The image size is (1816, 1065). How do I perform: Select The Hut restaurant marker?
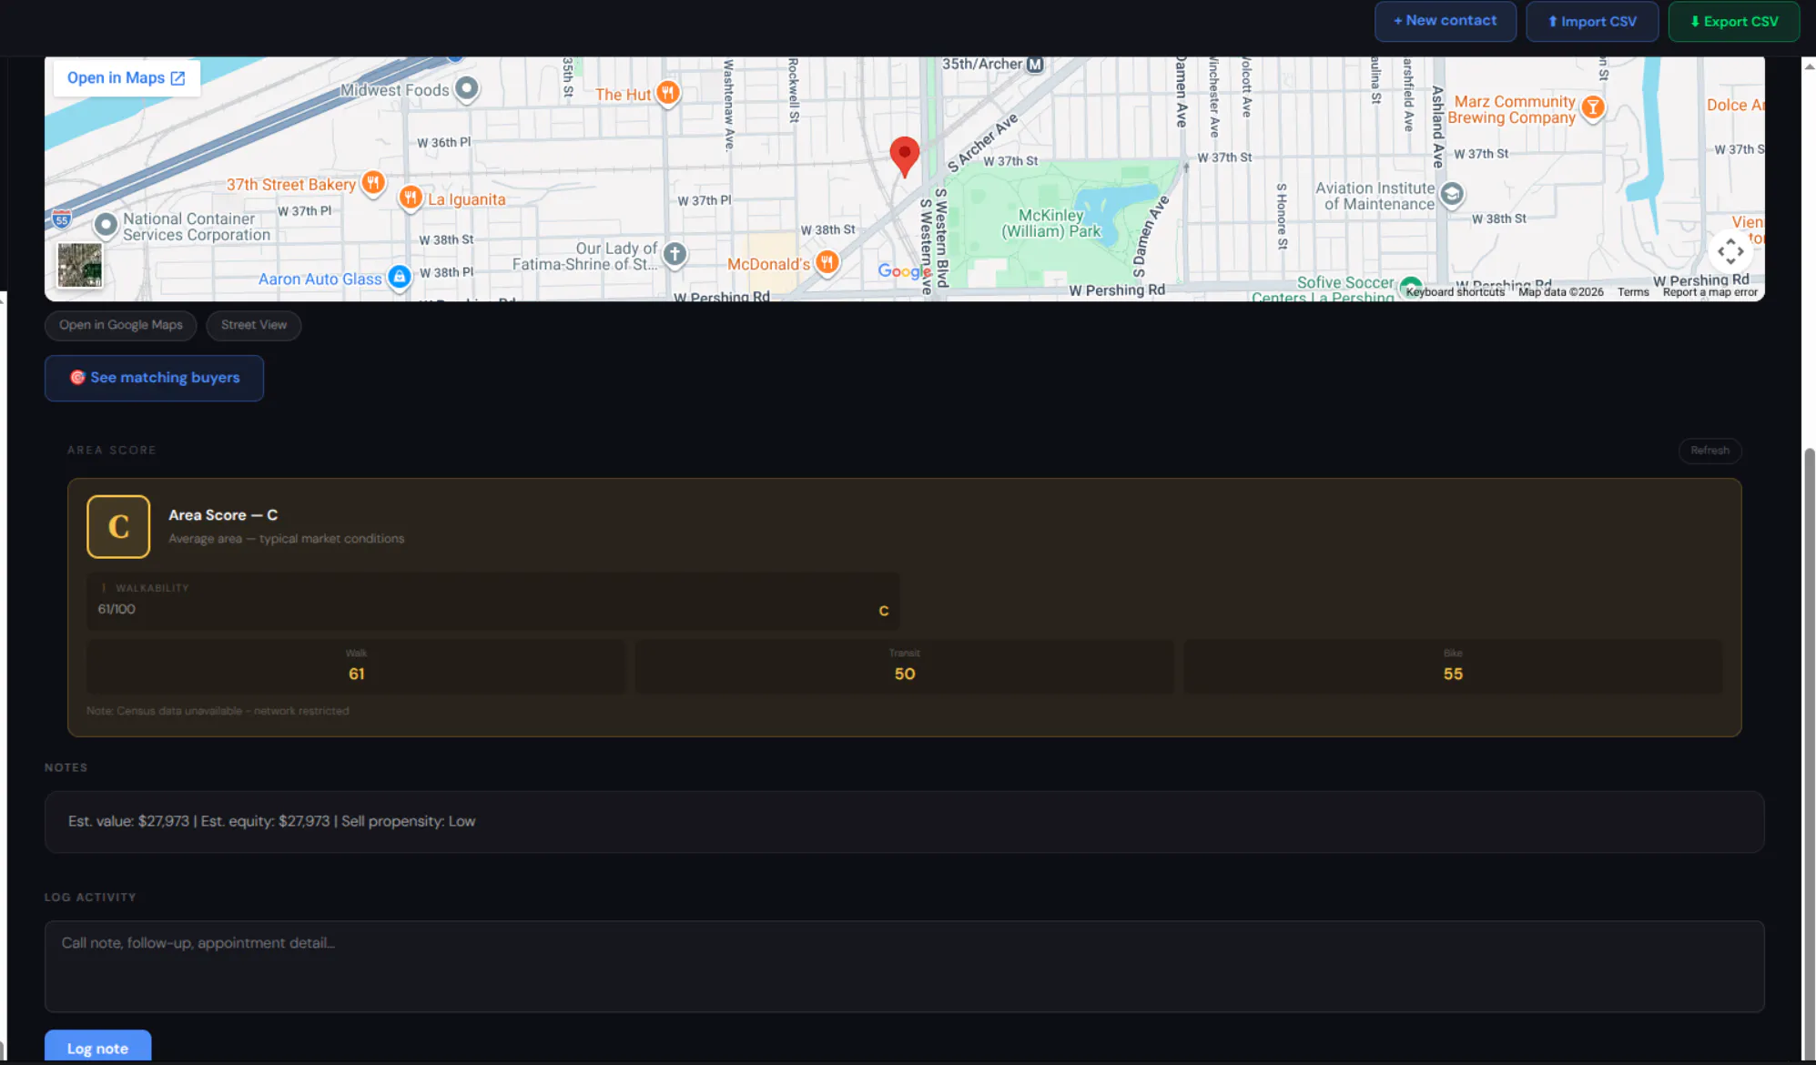668,93
